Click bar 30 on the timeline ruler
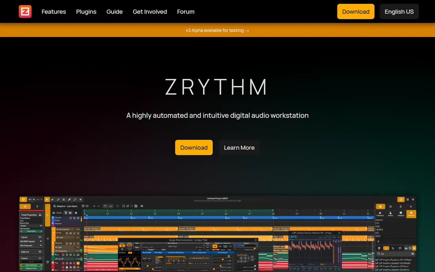Image resolution: width=435 pixels, height=272 pixels. [320, 213]
